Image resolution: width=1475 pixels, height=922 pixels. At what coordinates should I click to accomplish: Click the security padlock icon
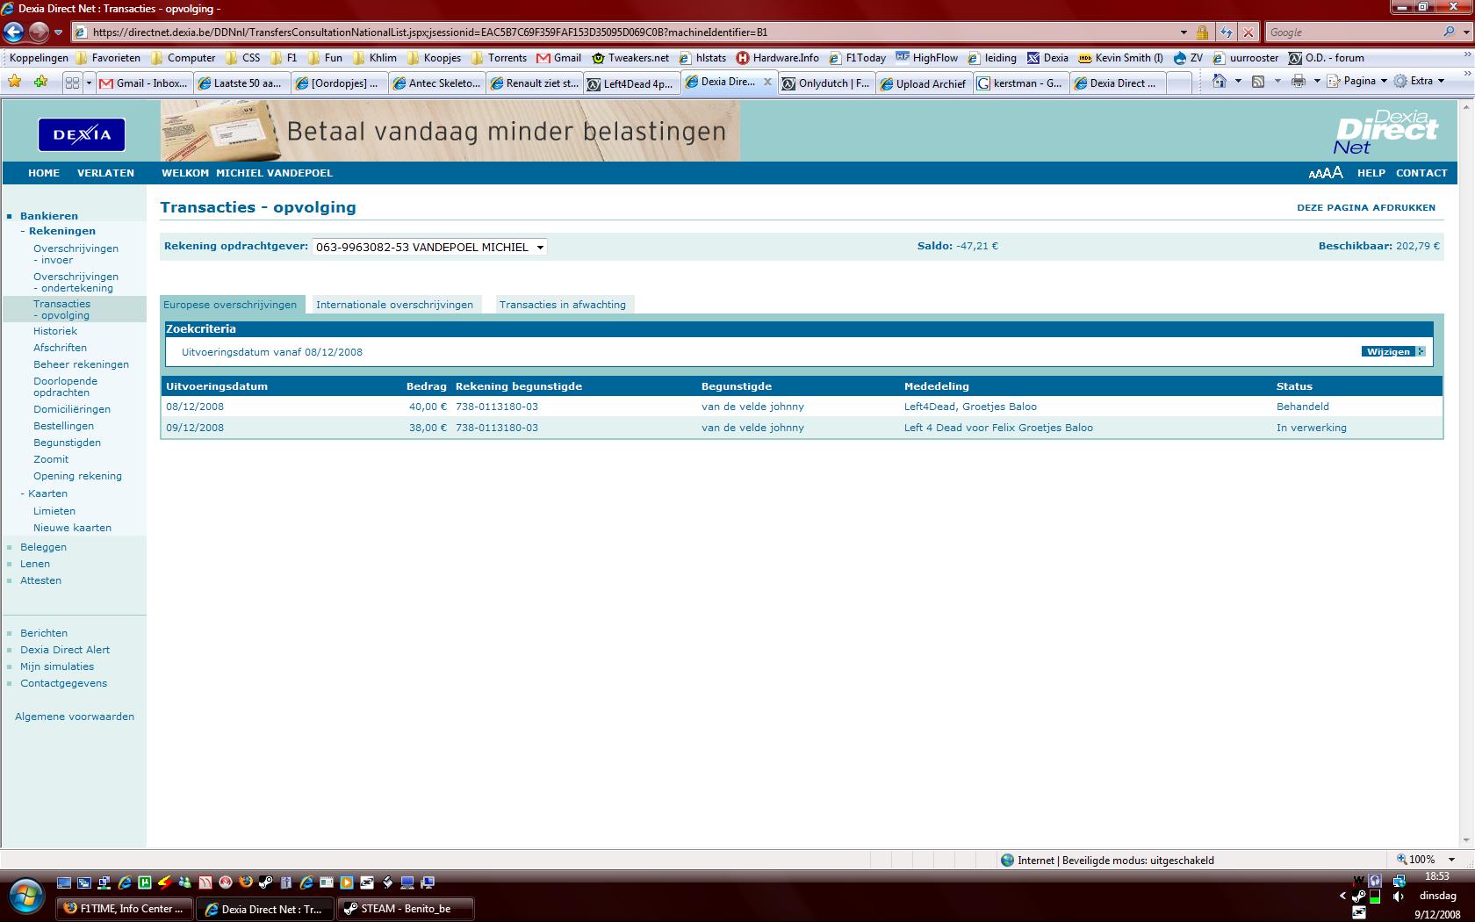point(1202,32)
